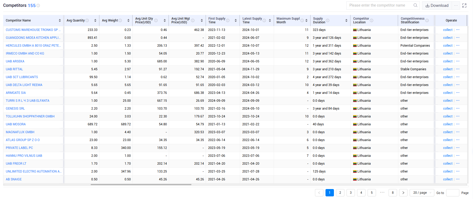Go to page 2

(340, 193)
